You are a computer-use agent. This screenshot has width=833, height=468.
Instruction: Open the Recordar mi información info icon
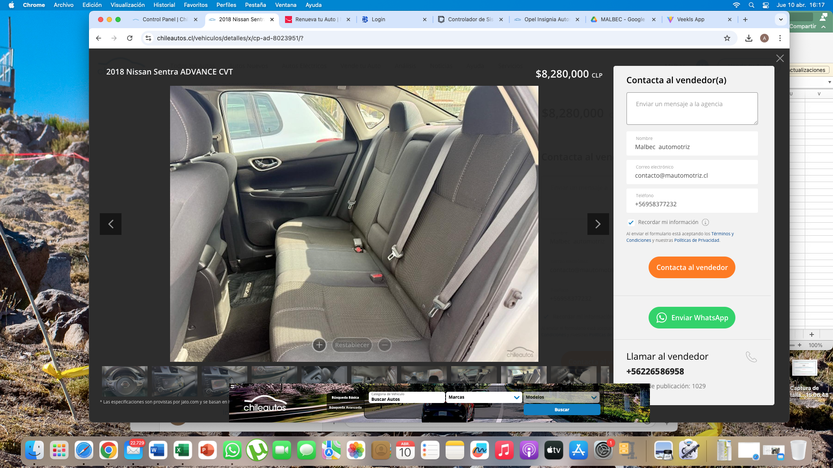[705, 222]
